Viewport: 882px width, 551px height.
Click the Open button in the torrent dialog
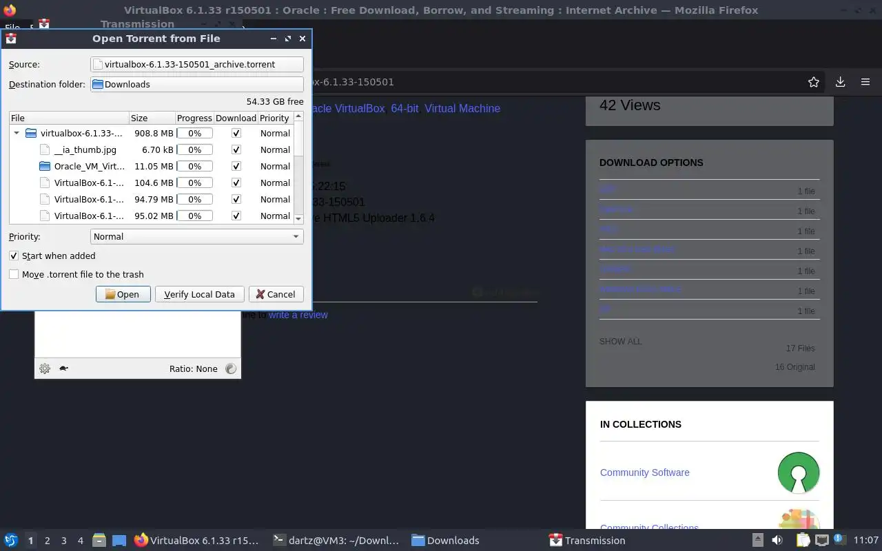coord(123,294)
